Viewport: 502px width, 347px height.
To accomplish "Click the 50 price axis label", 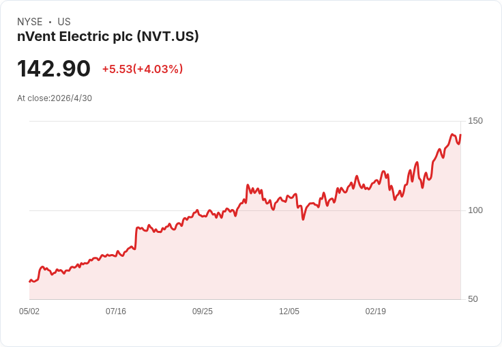I will coord(473,299).
